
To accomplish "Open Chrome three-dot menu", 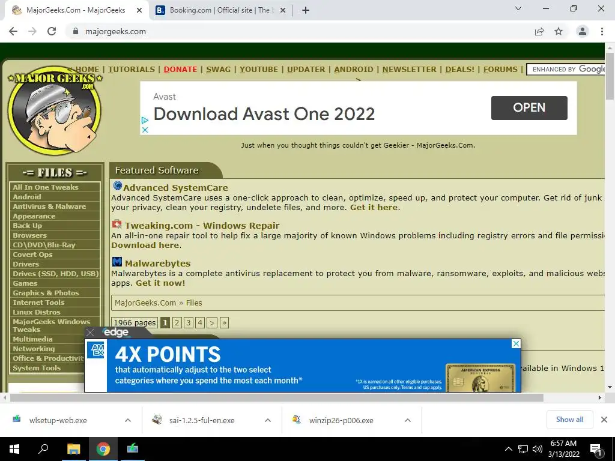I will tap(602, 31).
